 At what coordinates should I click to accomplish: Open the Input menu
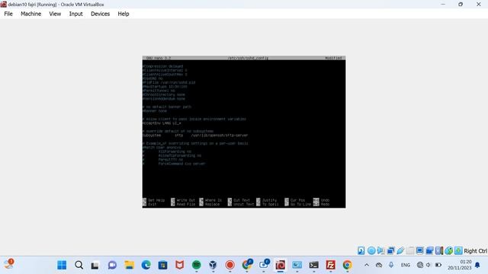(x=75, y=14)
